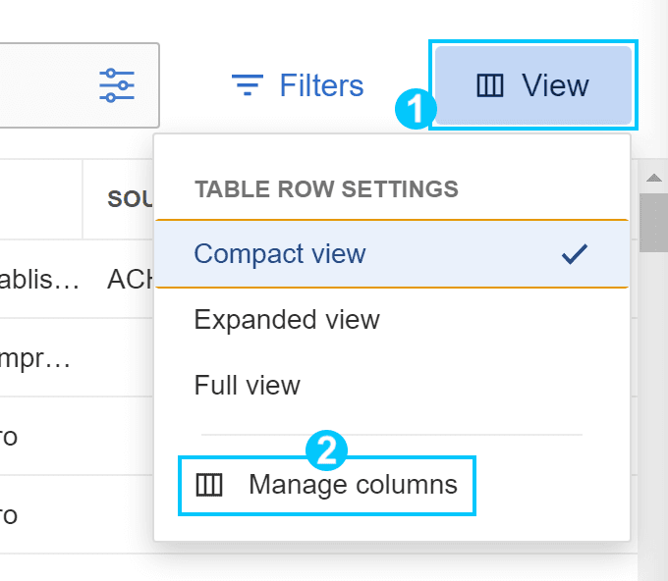Image resolution: width=668 pixels, height=581 pixels.
Task: Click the Table Row Settings heading
Action: (x=326, y=189)
